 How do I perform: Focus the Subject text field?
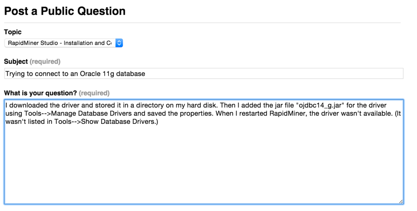(203, 74)
